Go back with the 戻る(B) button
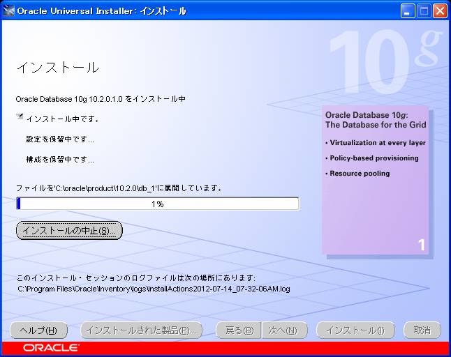 tap(239, 331)
